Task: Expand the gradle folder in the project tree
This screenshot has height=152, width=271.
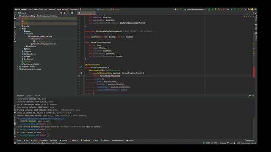Action: tap(20, 26)
